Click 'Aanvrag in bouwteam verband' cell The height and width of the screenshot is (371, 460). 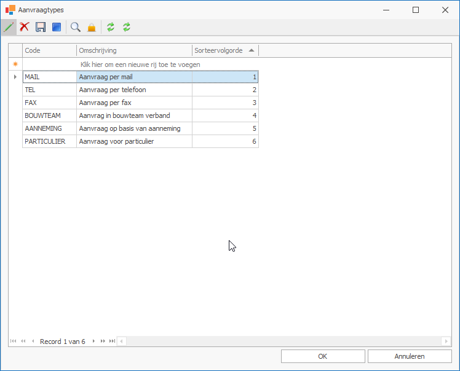tap(134, 115)
